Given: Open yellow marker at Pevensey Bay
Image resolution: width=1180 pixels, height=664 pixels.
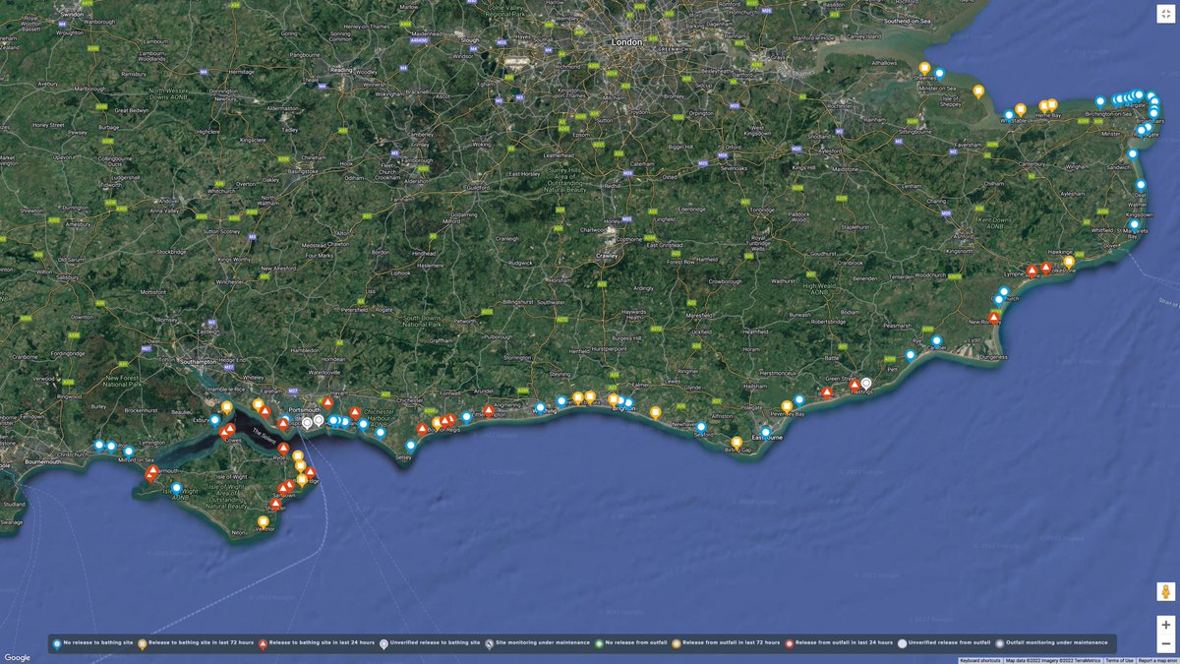Looking at the screenshot, I should [x=787, y=406].
